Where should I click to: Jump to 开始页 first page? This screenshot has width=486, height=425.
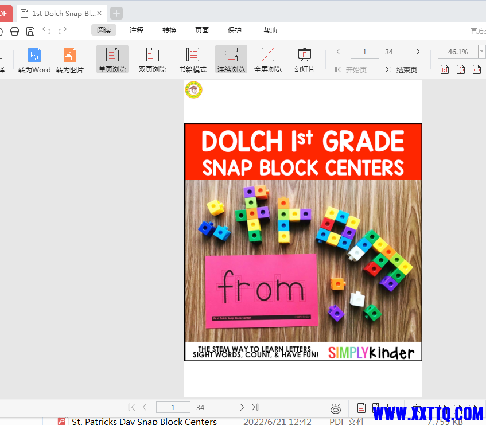(x=351, y=70)
